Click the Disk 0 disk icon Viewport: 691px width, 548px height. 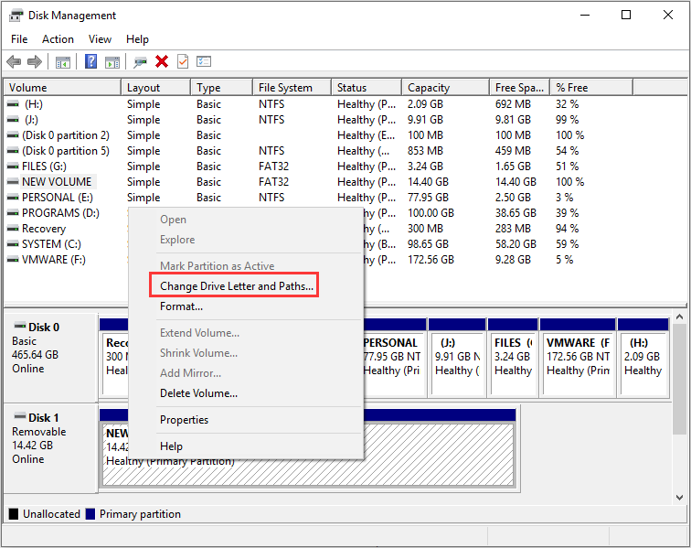20,326
